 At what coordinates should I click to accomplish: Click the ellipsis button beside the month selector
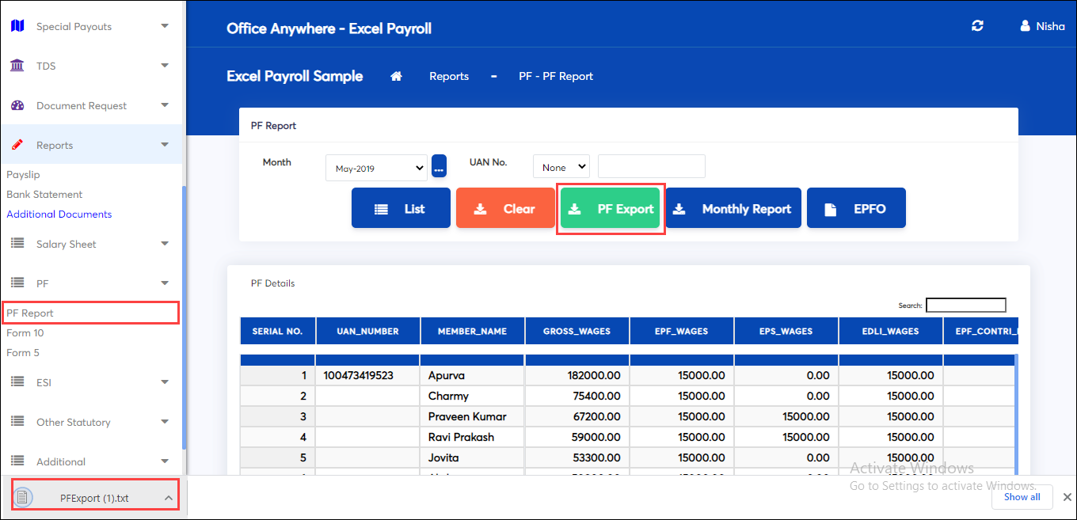point(439,167)
